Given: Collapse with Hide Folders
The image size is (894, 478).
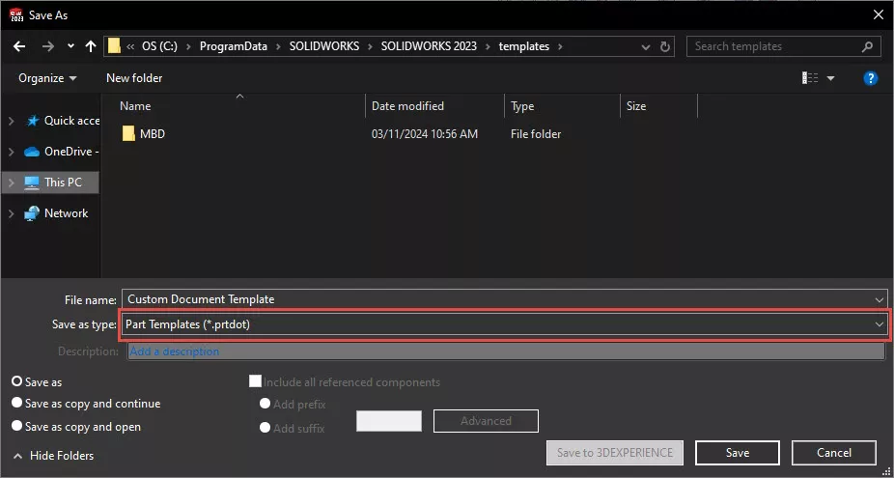Looking at the screenshot, I should pos(53,456).
